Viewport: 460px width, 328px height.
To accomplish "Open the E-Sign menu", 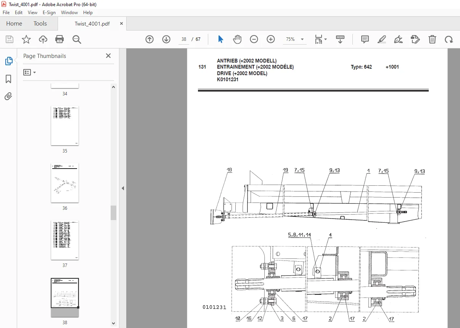I will click(49, 13).
